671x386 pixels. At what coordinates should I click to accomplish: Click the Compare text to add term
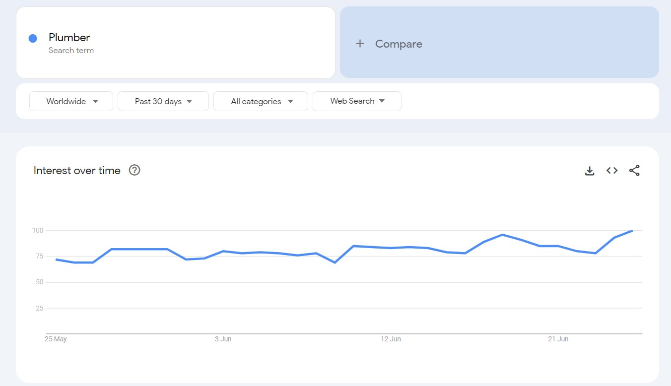(x=399, y=44)
